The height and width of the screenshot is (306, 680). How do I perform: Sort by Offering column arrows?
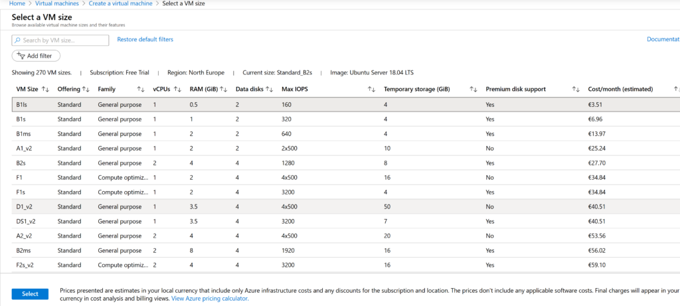click(86, 90)
